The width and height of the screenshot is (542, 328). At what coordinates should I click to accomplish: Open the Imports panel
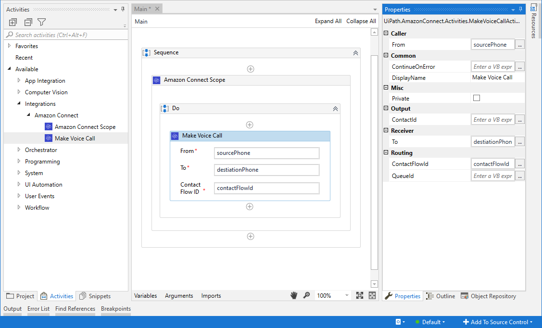click(x=211, y=296)
